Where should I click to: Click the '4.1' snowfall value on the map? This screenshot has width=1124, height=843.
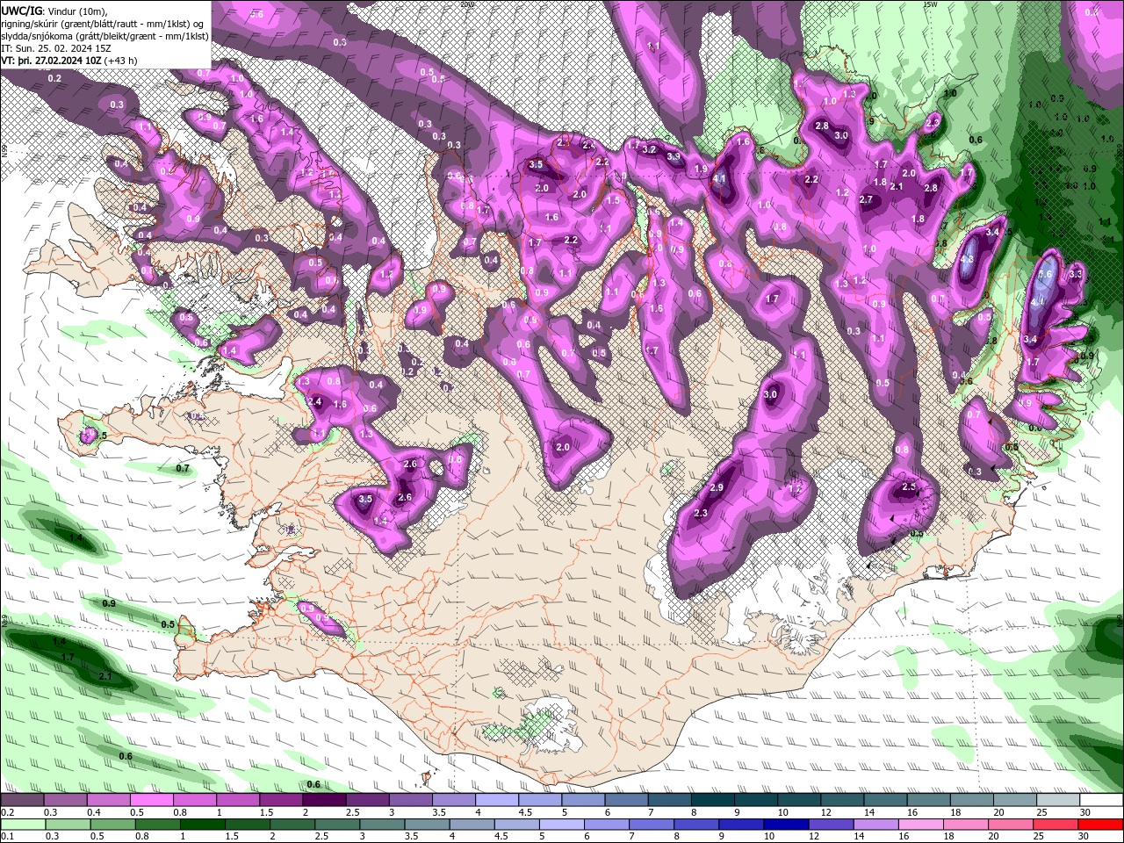click(719, 179)
